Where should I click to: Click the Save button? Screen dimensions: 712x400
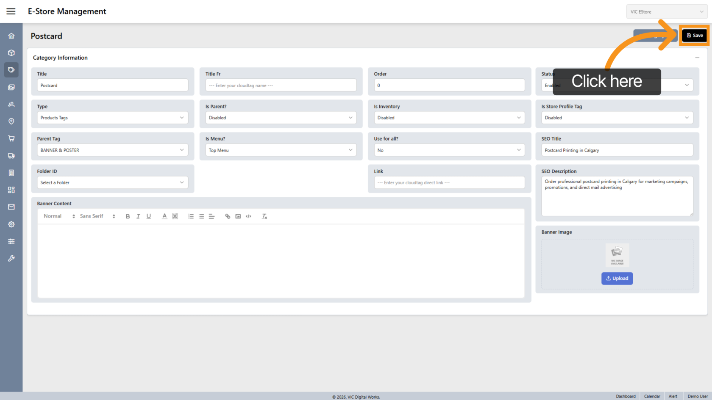pyautogui.click(x=695, y=36)
